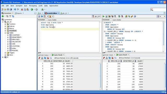The width and height of the screenshot is (167, 94).
Task: Click the Cut scissors icon
Action: pos(22,9)
